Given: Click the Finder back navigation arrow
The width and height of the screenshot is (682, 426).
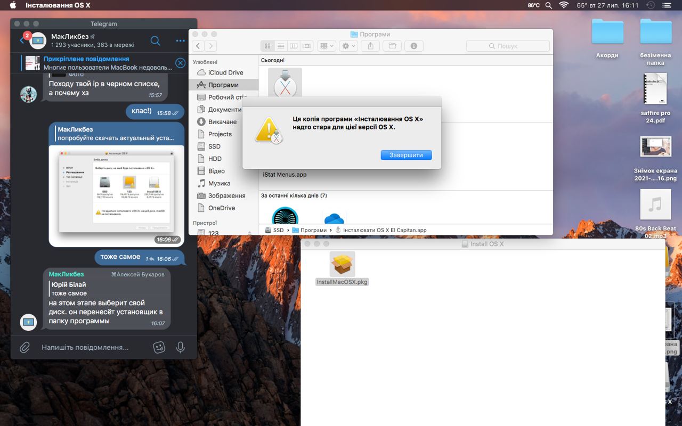Looking at the screenshot, I should [198, 46].
